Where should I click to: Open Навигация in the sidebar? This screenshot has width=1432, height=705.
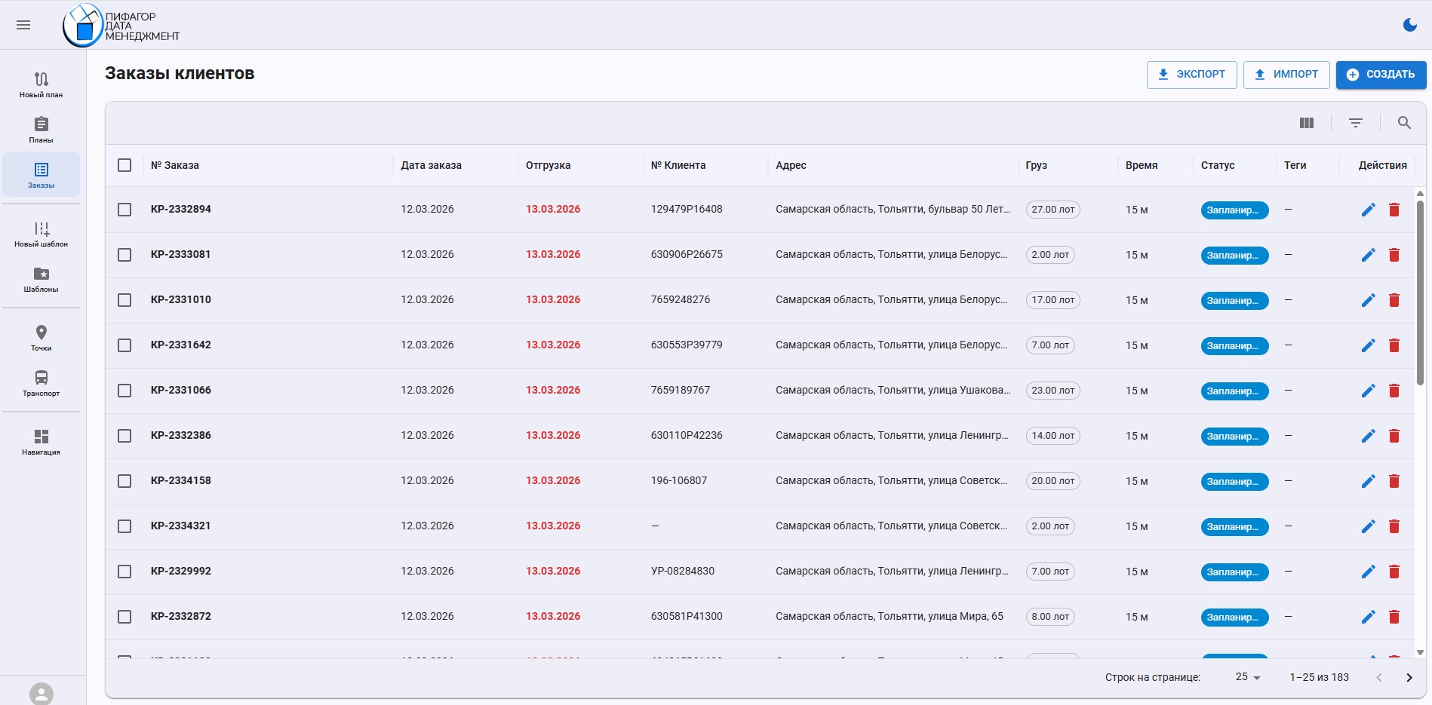pyautogui.click(x=41, y=442)
